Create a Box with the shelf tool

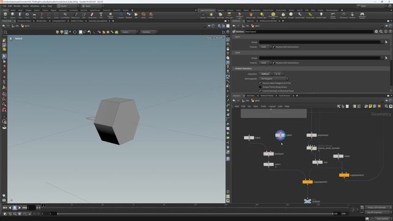pos(6,15)
